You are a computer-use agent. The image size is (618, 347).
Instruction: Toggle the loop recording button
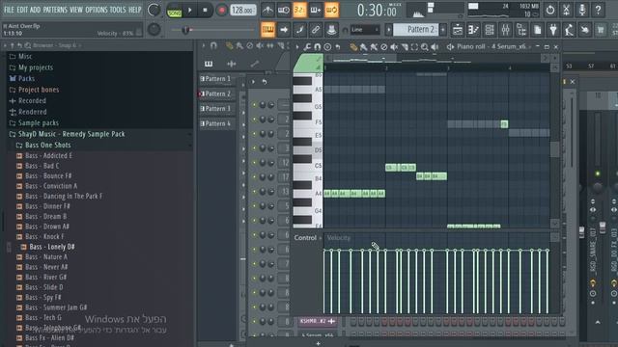click(331, 10)
